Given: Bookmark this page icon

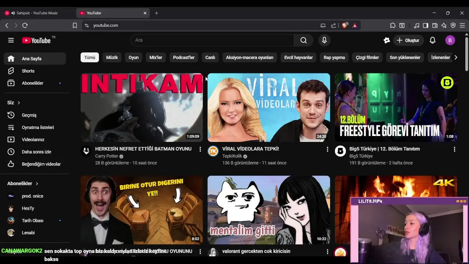Looking at the screenshot, I should [x=75, y=25].
